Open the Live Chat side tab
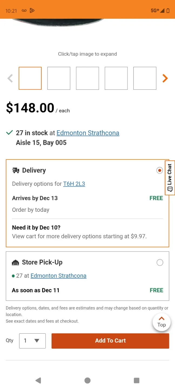175x389 pixels. click(170, 178)
